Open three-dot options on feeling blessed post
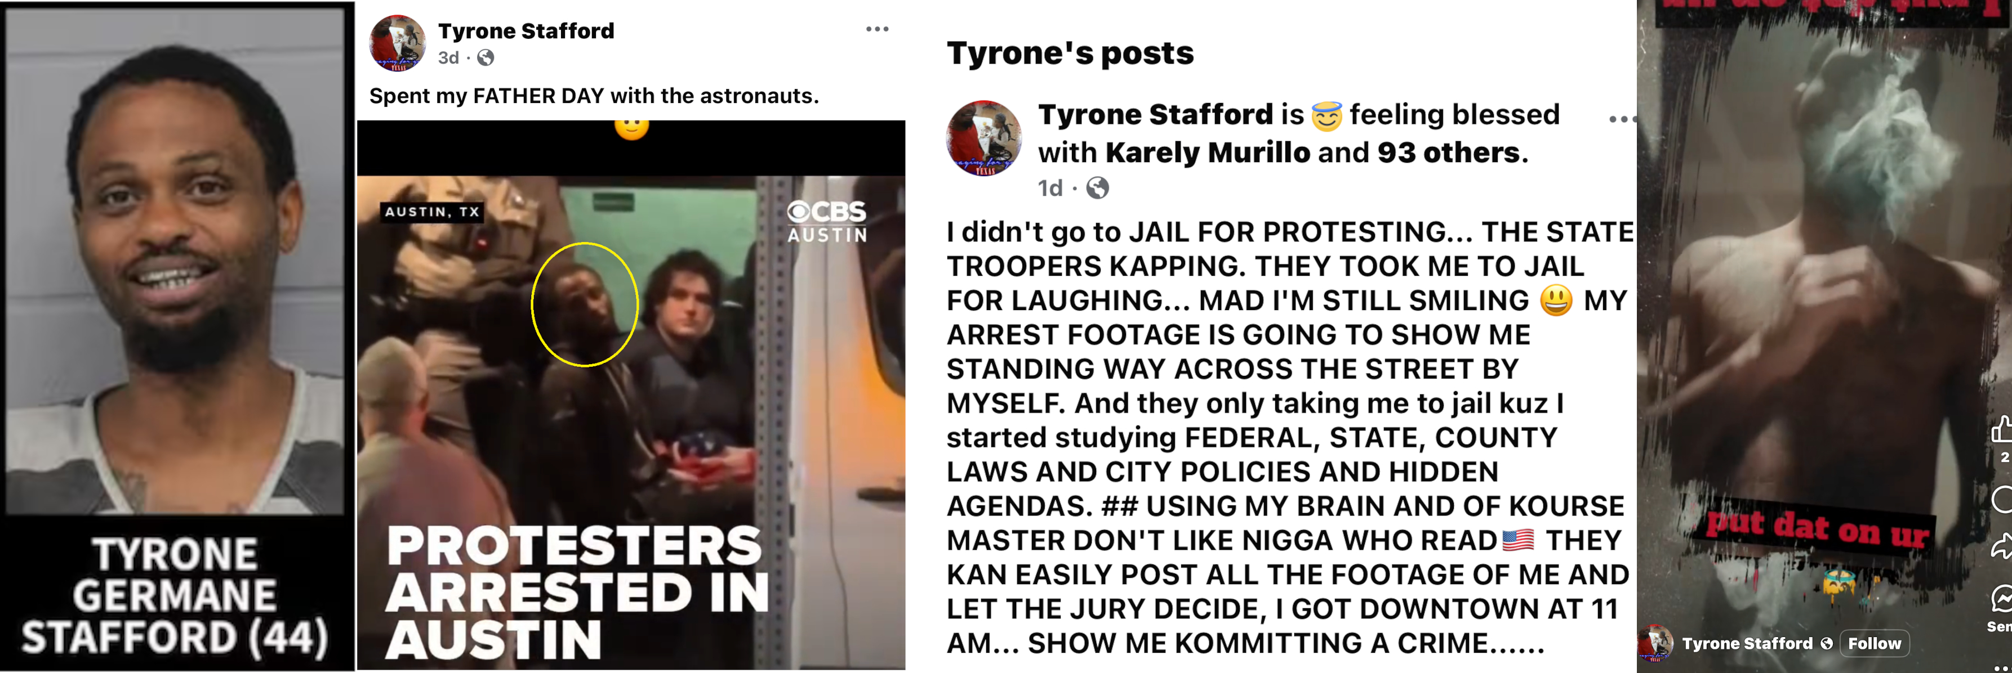2012x673 pixels. click(1622, 119)
